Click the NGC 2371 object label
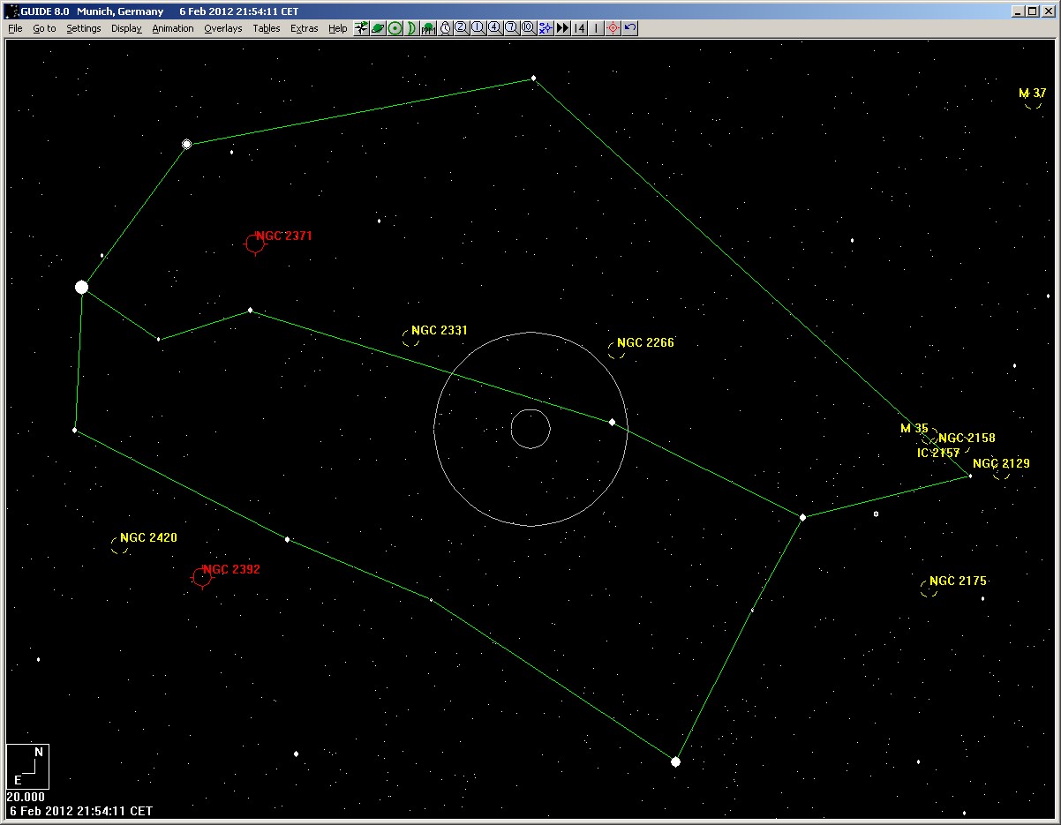1061x825 pixels. 283,236
